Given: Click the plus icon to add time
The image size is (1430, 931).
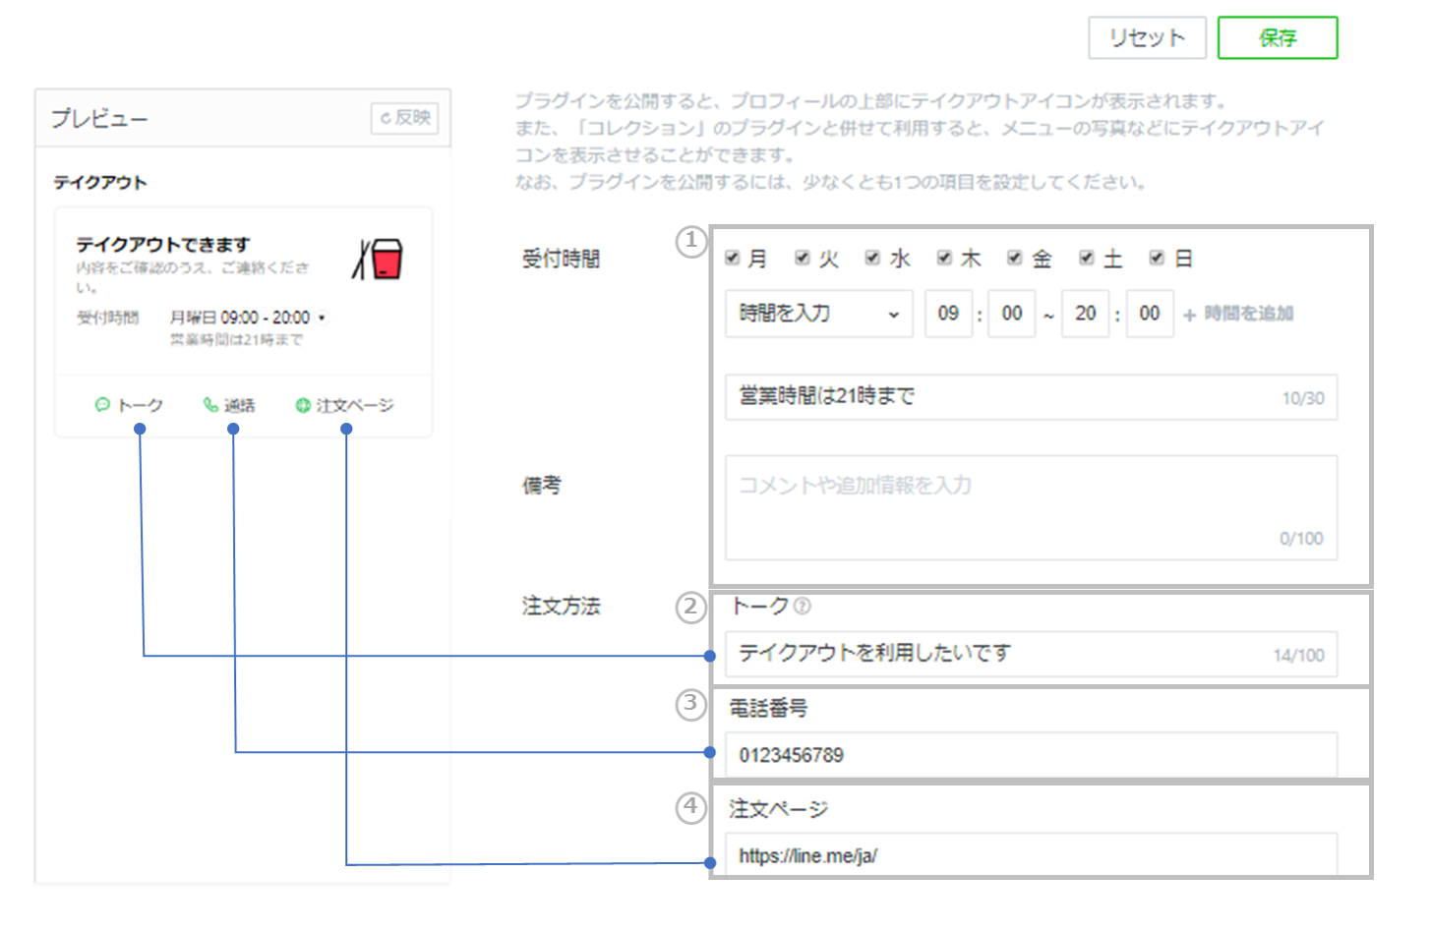Looking at the screenshot, I should coord(1190,315).
